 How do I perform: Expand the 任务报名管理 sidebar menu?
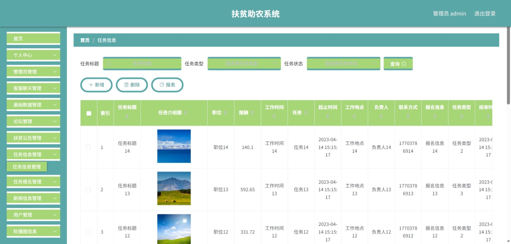point(33,182)
